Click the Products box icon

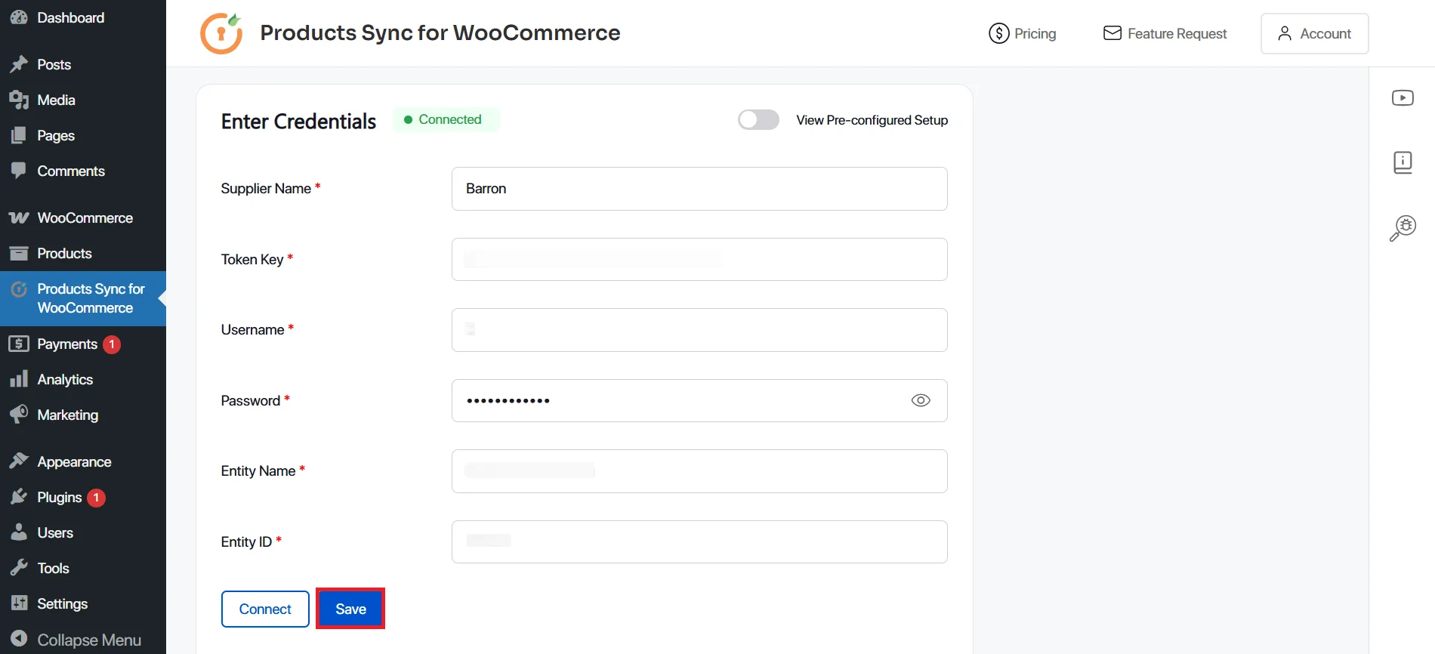(x=19, y=254)
